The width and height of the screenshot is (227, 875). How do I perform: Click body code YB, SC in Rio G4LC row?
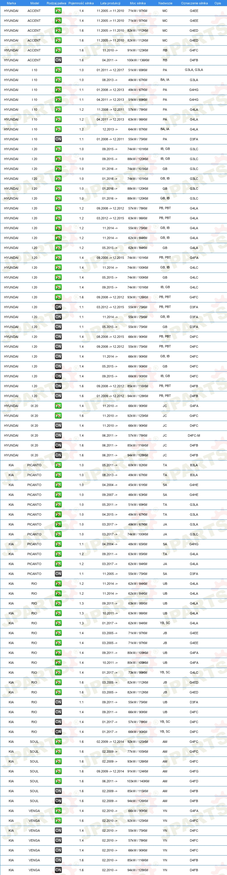point(165,673)
